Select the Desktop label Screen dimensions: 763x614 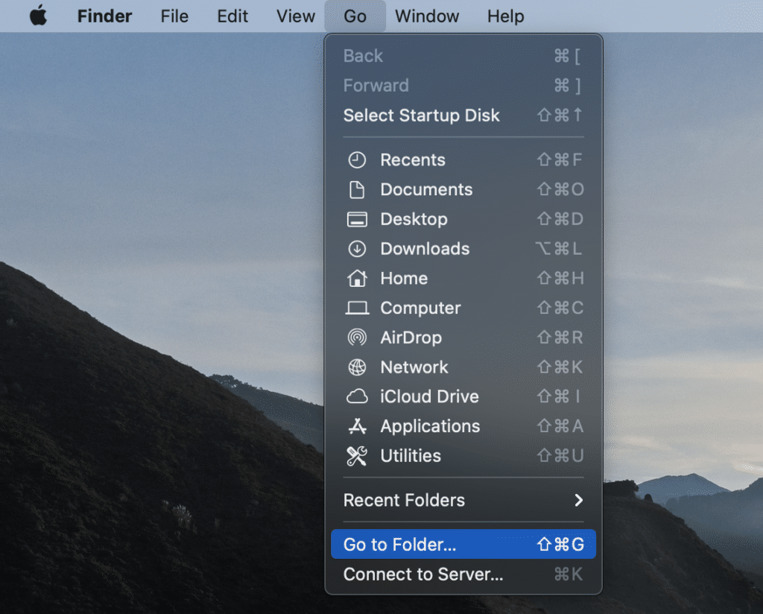click(414, 219)
